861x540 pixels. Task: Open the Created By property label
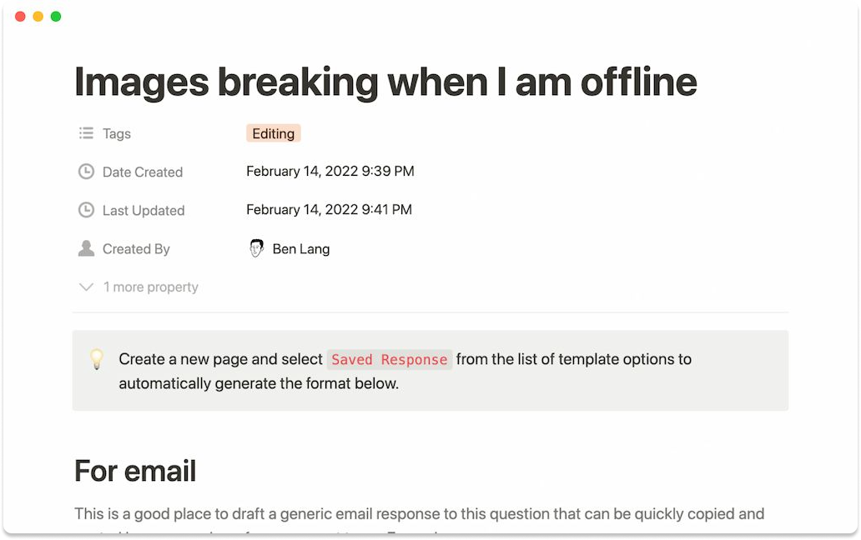click(x=136, y=248)
